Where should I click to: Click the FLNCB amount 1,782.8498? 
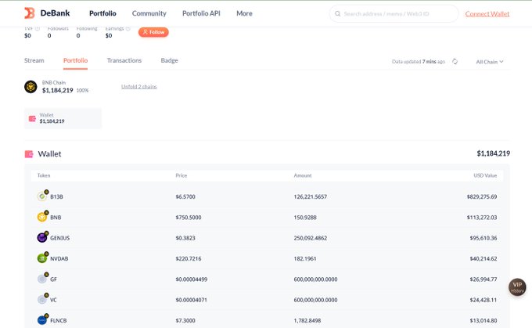click(307, 320)
